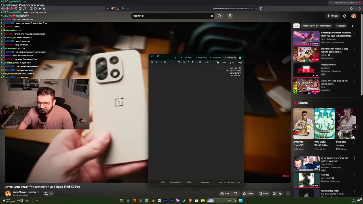This screenshot has height=204, width=363.
Task: Bookmark the page via the address bar icon
Action: pos(261,8)
